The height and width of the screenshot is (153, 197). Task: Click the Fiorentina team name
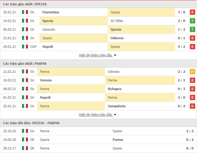point(51,12)
